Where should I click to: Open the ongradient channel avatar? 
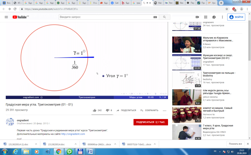pos(10,122)
